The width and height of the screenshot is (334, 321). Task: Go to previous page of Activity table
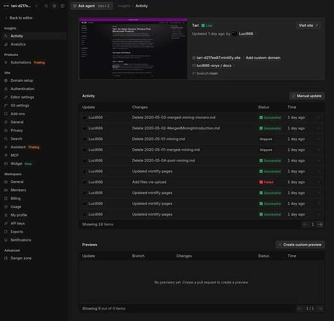click(305, 224)
